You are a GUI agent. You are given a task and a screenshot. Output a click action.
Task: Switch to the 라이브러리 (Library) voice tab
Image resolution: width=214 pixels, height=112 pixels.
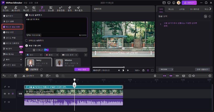72,50
